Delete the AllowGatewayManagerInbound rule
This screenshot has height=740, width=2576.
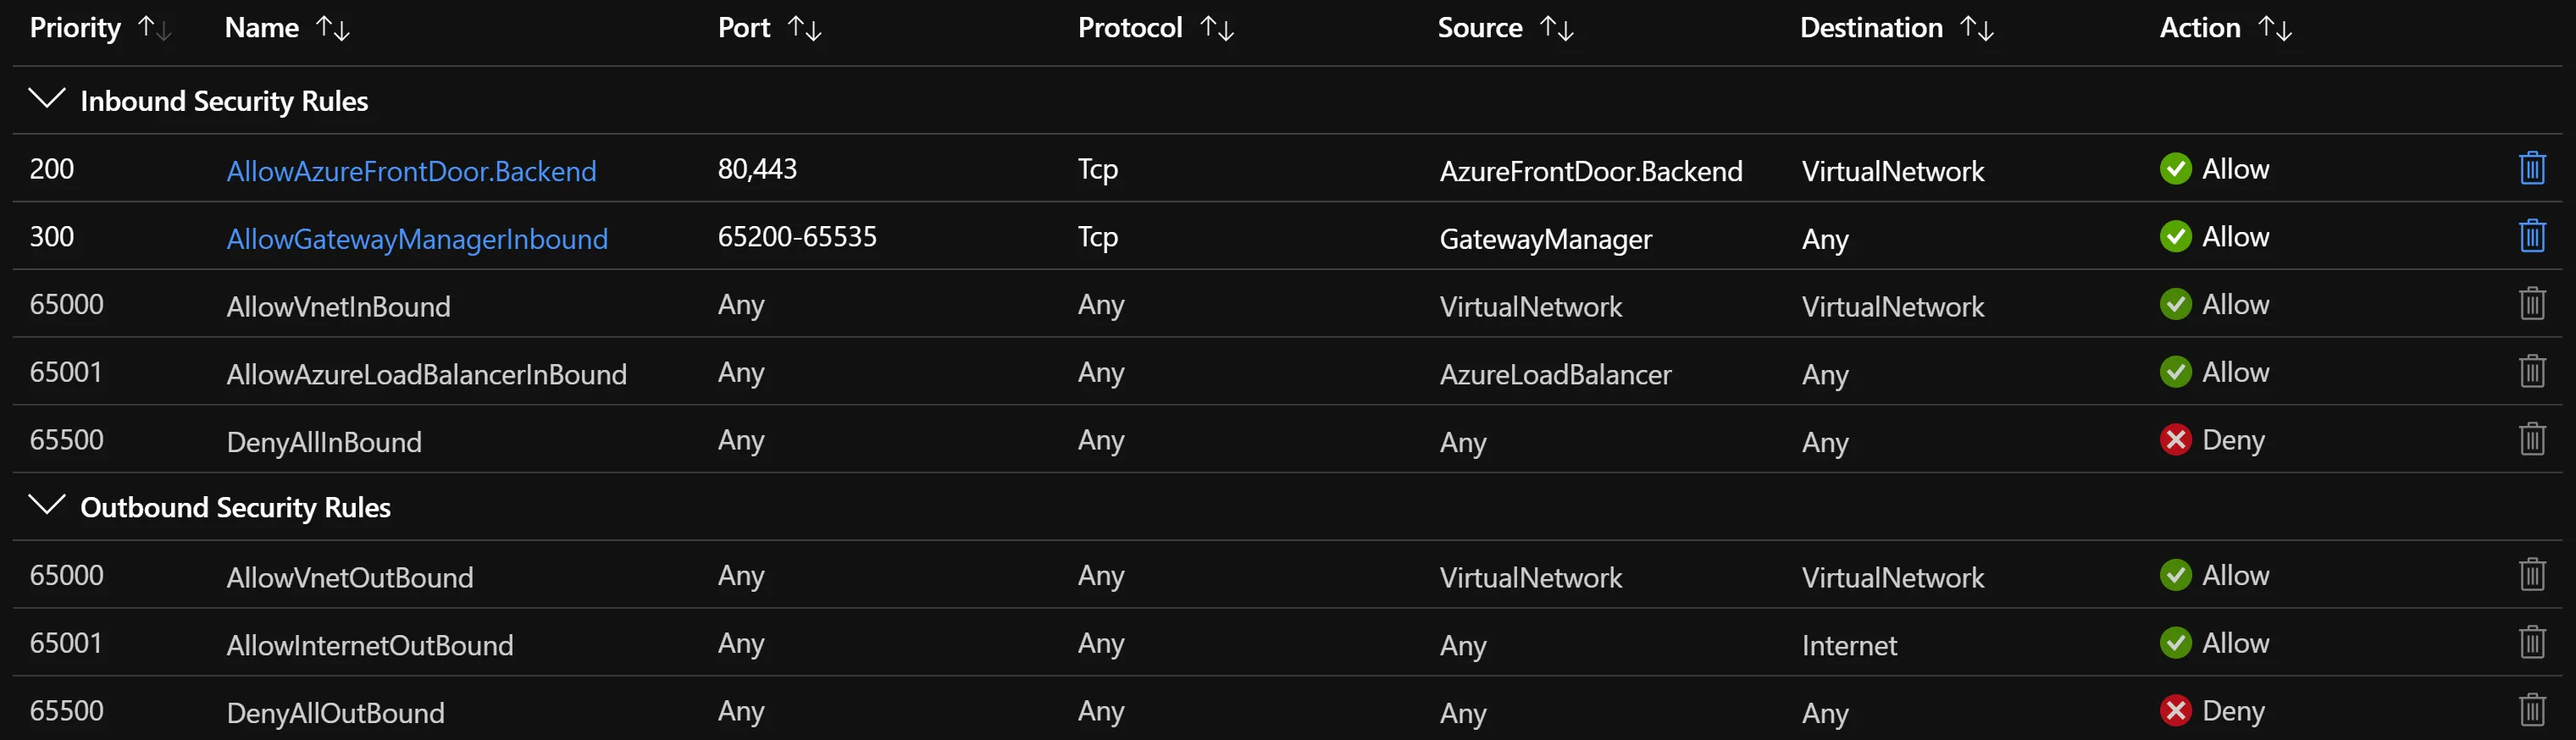[x=2531, y=236]
